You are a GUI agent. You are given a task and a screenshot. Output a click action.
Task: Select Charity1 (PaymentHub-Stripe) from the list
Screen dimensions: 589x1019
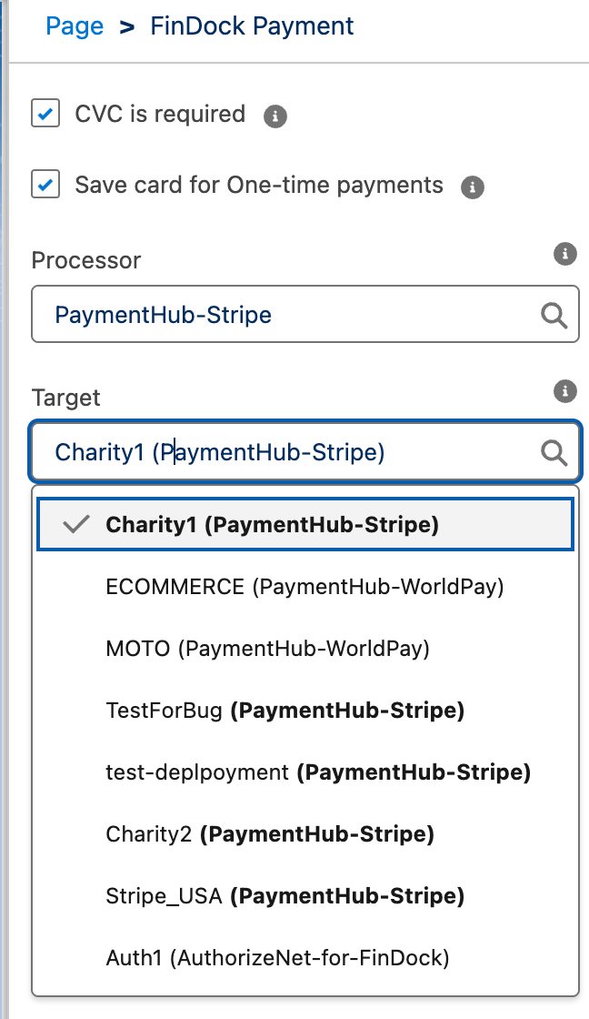pyautogui.click(x=272, y=525)
